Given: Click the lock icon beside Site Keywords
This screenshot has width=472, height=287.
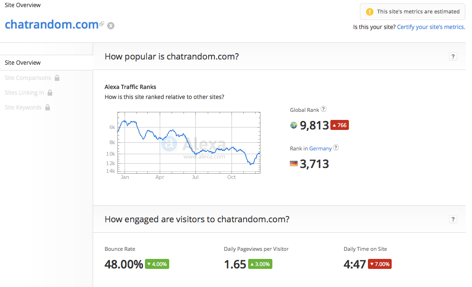Looking at the screenshot, I should [48, 107].
